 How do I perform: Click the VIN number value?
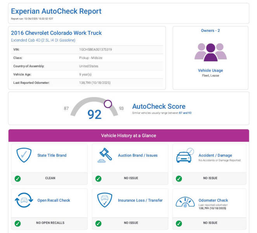(x=96, y=50)
